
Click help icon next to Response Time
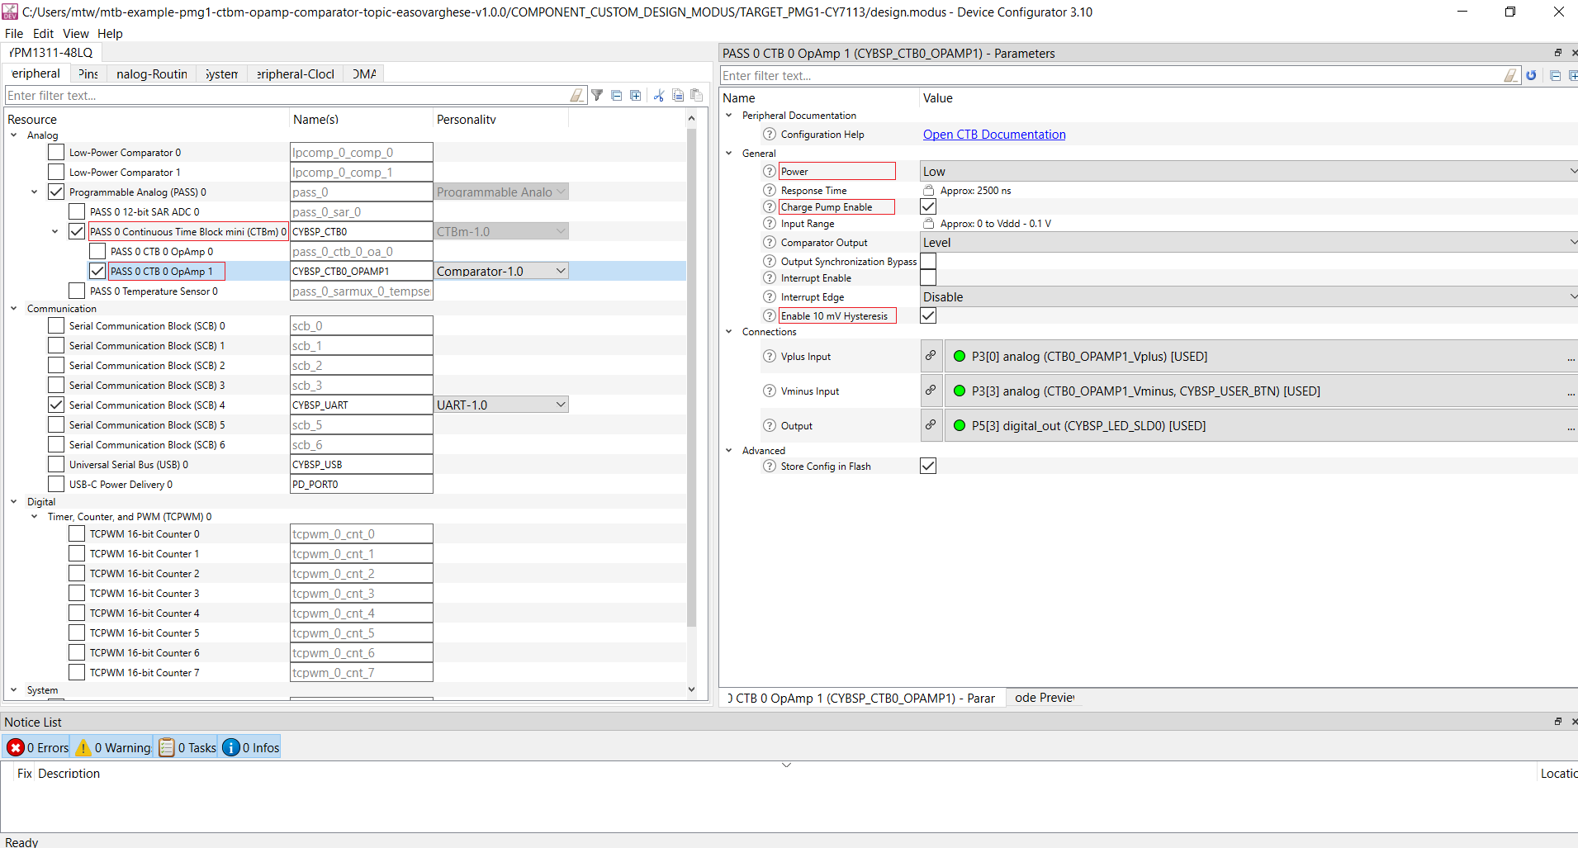[770, 190]
